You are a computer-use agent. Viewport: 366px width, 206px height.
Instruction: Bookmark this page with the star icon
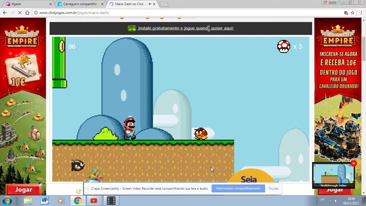click(x=353, y=13)
